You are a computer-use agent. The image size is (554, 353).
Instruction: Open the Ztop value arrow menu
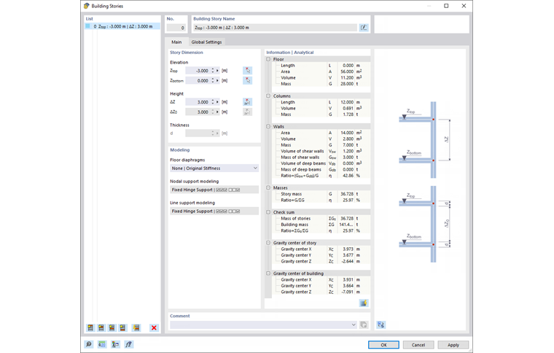(x=217, y=71)
